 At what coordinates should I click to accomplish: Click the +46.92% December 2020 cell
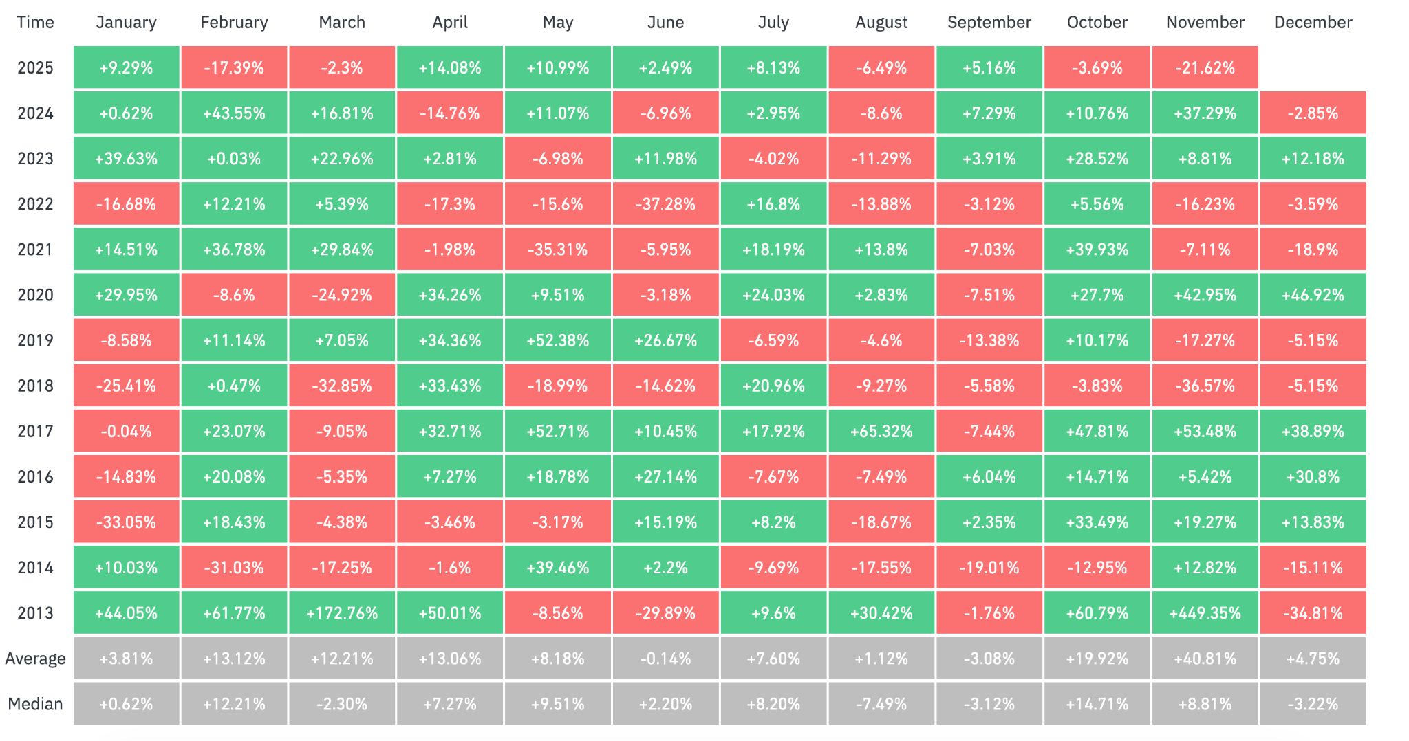(x=1313, y=296)
